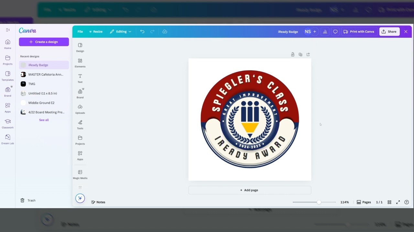This screenshot has width=414, height=232.
Task: Open the editor Projects panel
Action: tap(80, 140)
